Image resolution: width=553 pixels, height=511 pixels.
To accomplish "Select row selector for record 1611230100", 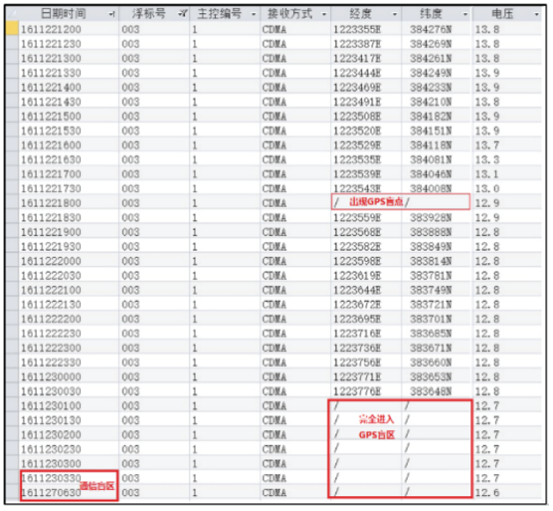I will (11, 405).
